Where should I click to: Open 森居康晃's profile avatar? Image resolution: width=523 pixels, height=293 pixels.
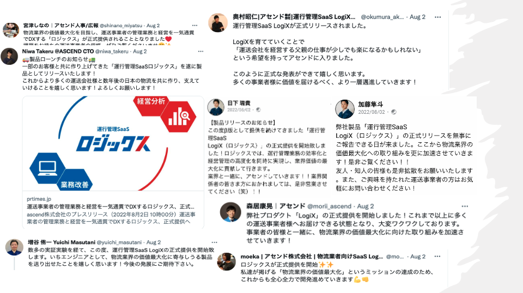(230, 212)
